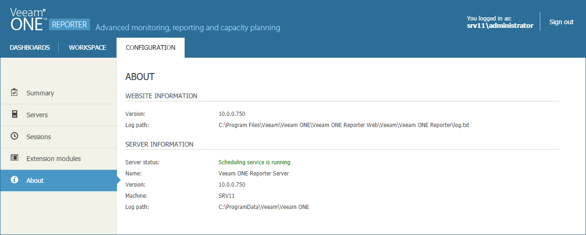Click the REPORTER badge in header
This screenshot has height=235, width=586.
[x=69, y=25]
